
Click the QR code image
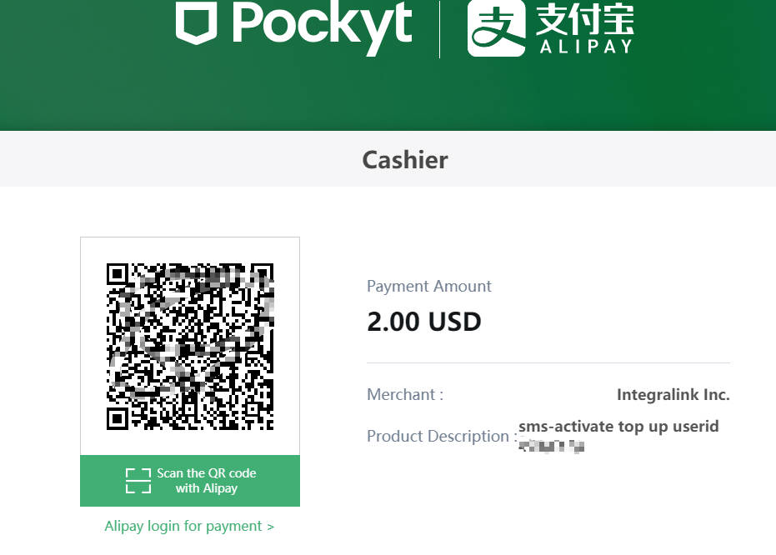pyautogui.click(x=190, y=347)
